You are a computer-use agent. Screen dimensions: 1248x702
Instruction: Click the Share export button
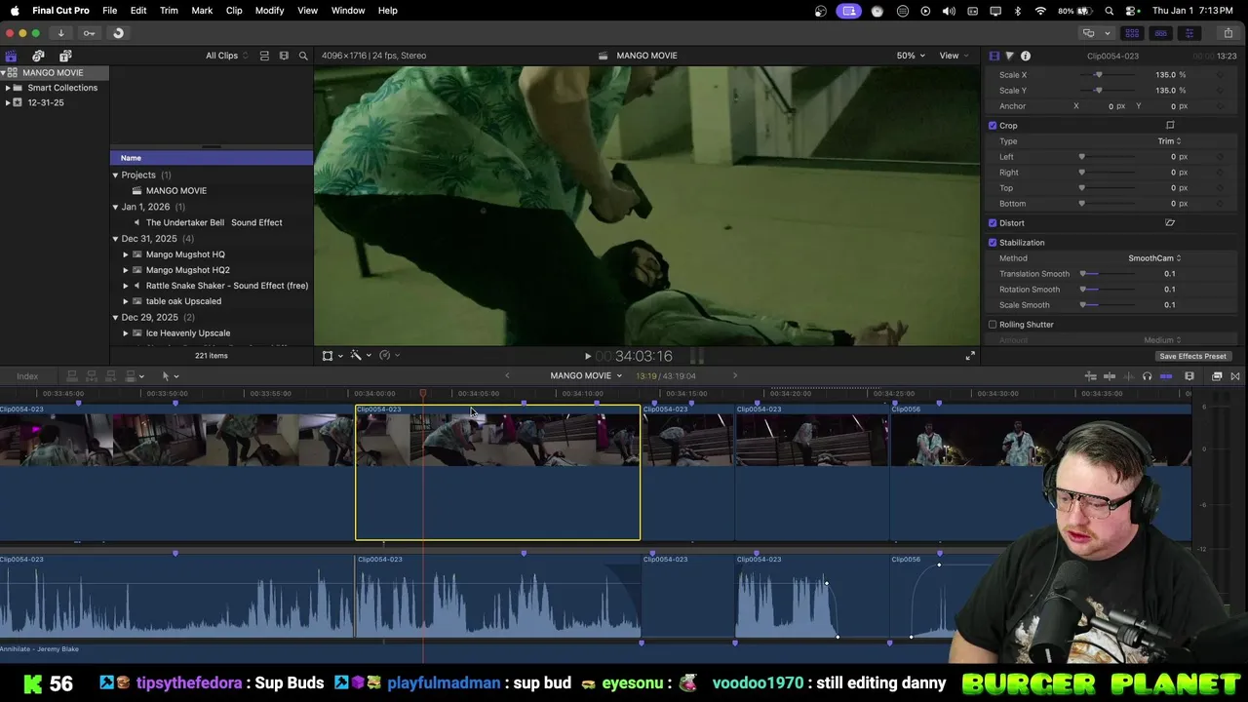[x=1228, y=33]
